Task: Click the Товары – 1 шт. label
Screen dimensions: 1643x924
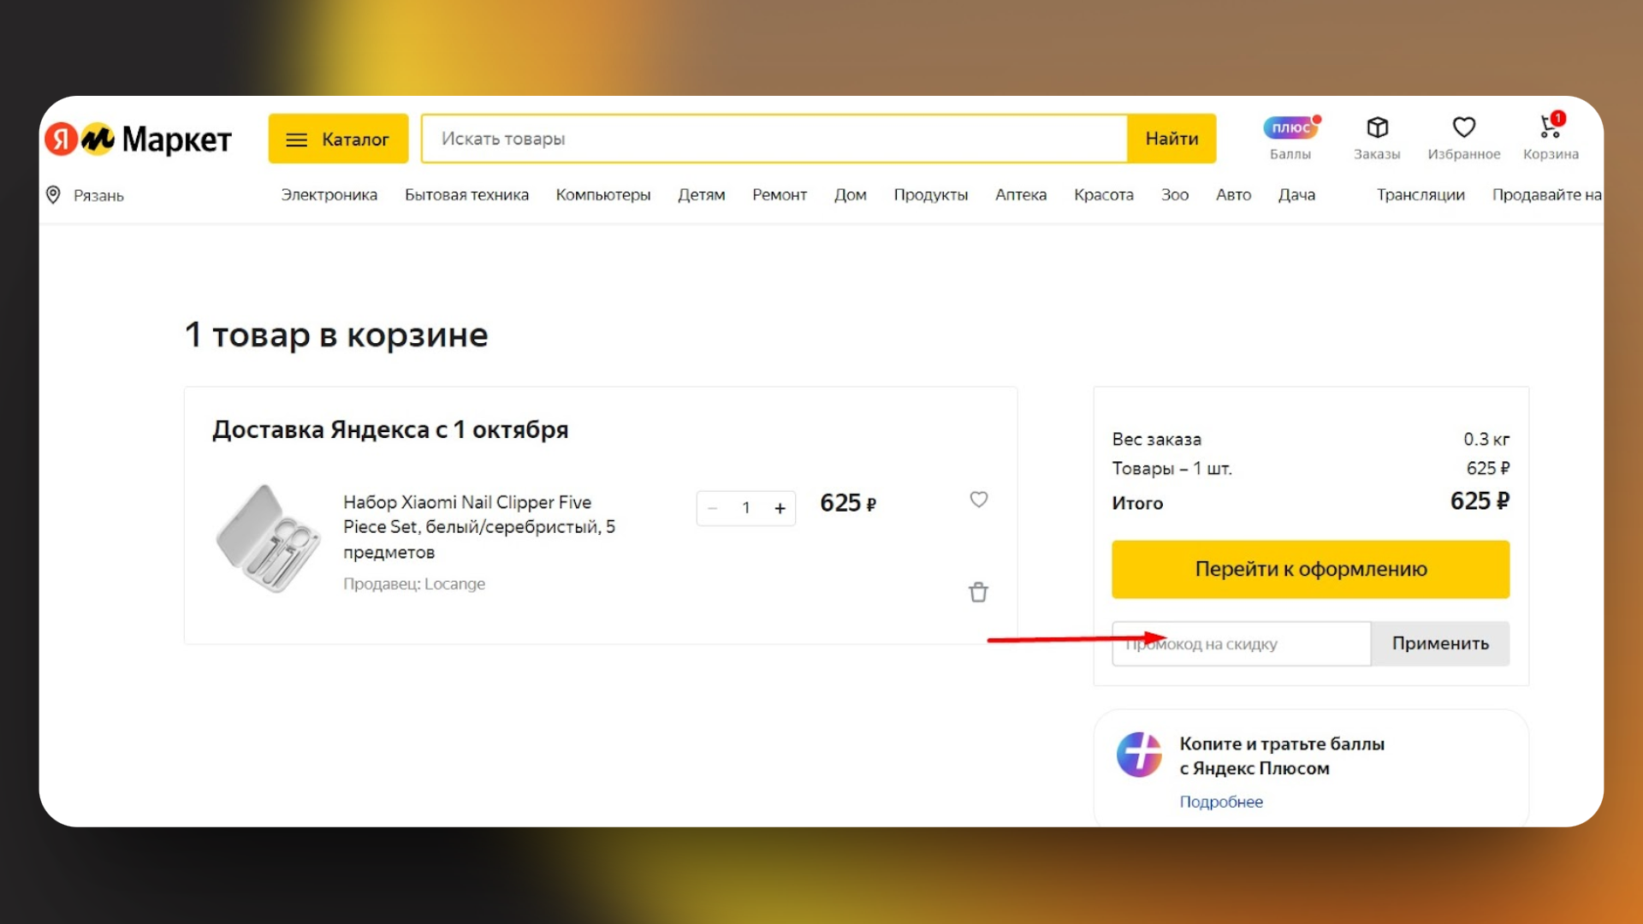Action: pyautogui.click(x=1171, y=469)
